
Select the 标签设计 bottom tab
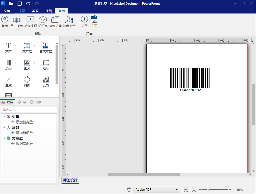[70, 180]
